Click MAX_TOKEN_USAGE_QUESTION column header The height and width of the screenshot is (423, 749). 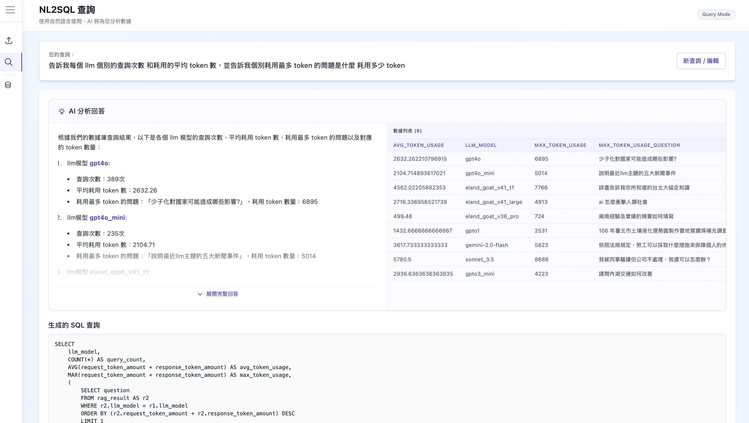pos(639,145)
